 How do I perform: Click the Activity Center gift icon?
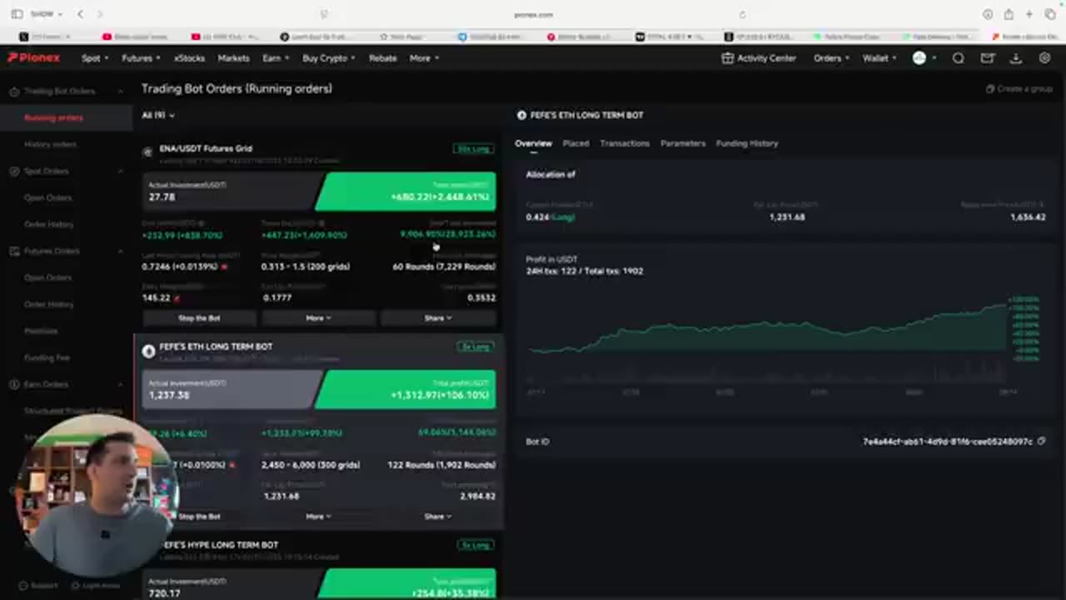click(728, 58)
